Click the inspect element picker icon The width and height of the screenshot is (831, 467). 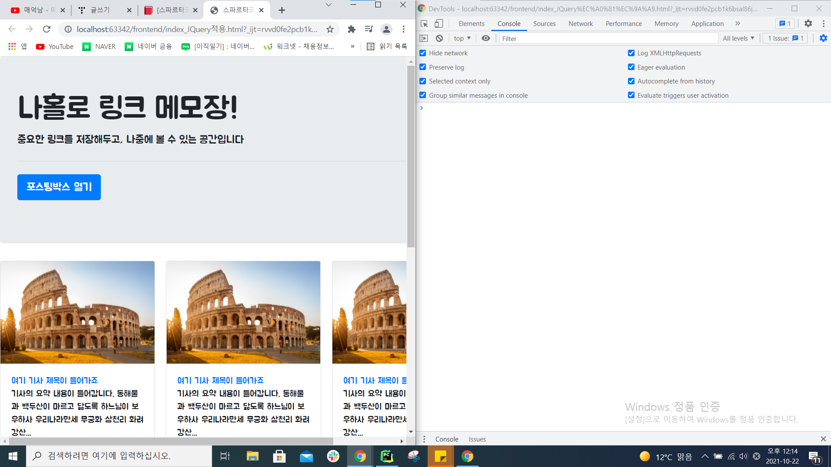click(424, 24)
